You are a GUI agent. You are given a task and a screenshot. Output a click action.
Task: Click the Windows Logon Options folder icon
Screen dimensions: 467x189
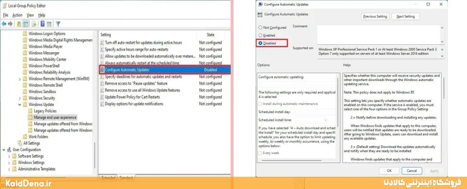(25, 34)
